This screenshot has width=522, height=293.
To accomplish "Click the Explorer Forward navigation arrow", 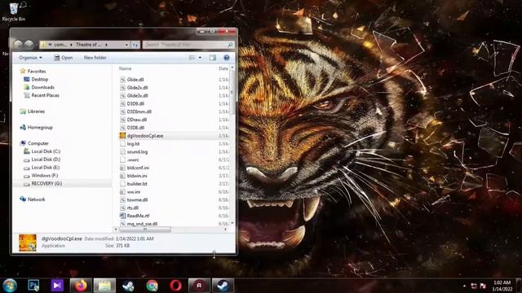I will pos(29,44).
